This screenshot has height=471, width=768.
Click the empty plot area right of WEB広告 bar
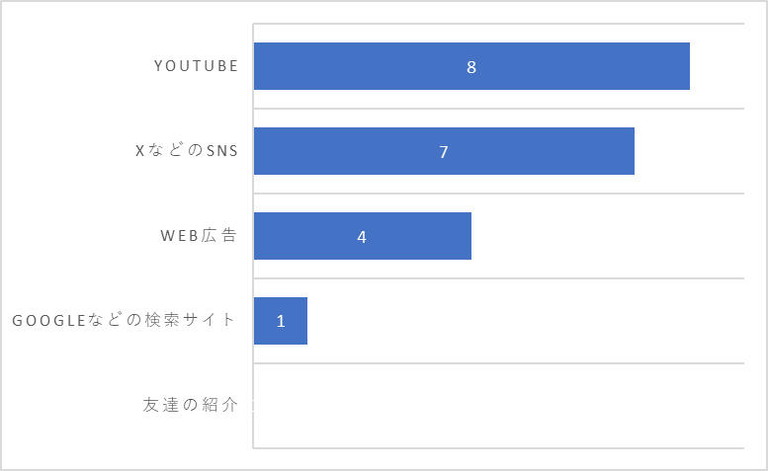tap(607, 236)
